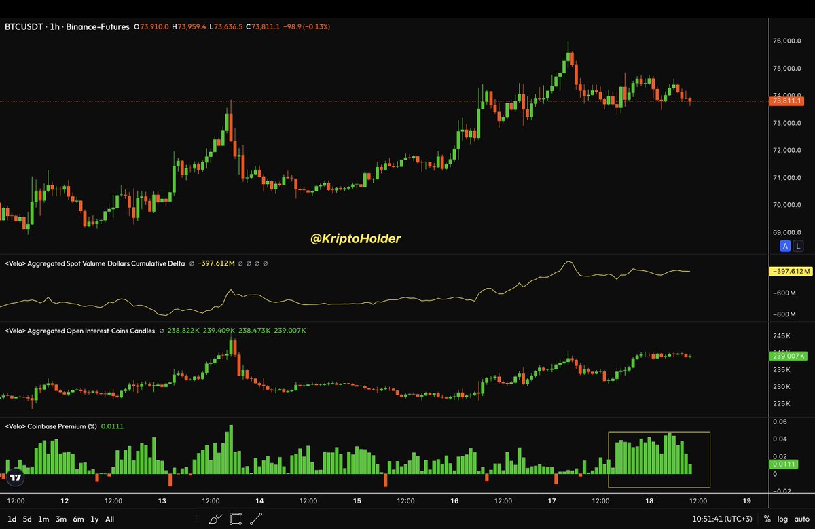815x529 pixels.
Task: Click the 69,000.0 price axis label
Action: pos(788,232)
